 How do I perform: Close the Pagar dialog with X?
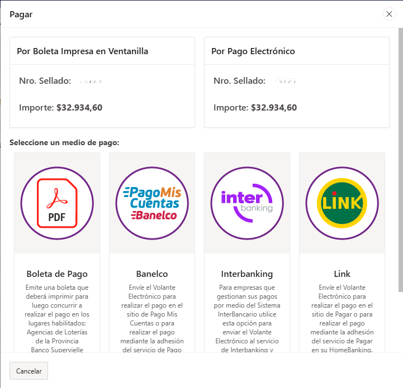point(389,15)
